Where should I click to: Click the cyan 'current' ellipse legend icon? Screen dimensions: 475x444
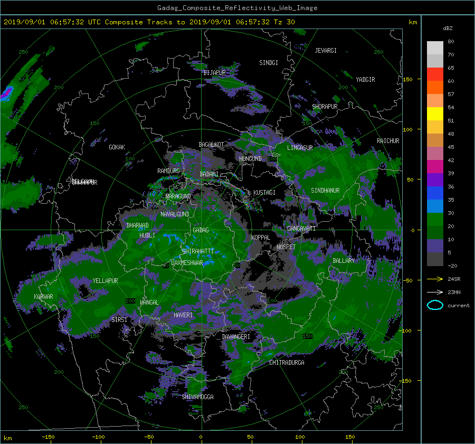(435, 305)
